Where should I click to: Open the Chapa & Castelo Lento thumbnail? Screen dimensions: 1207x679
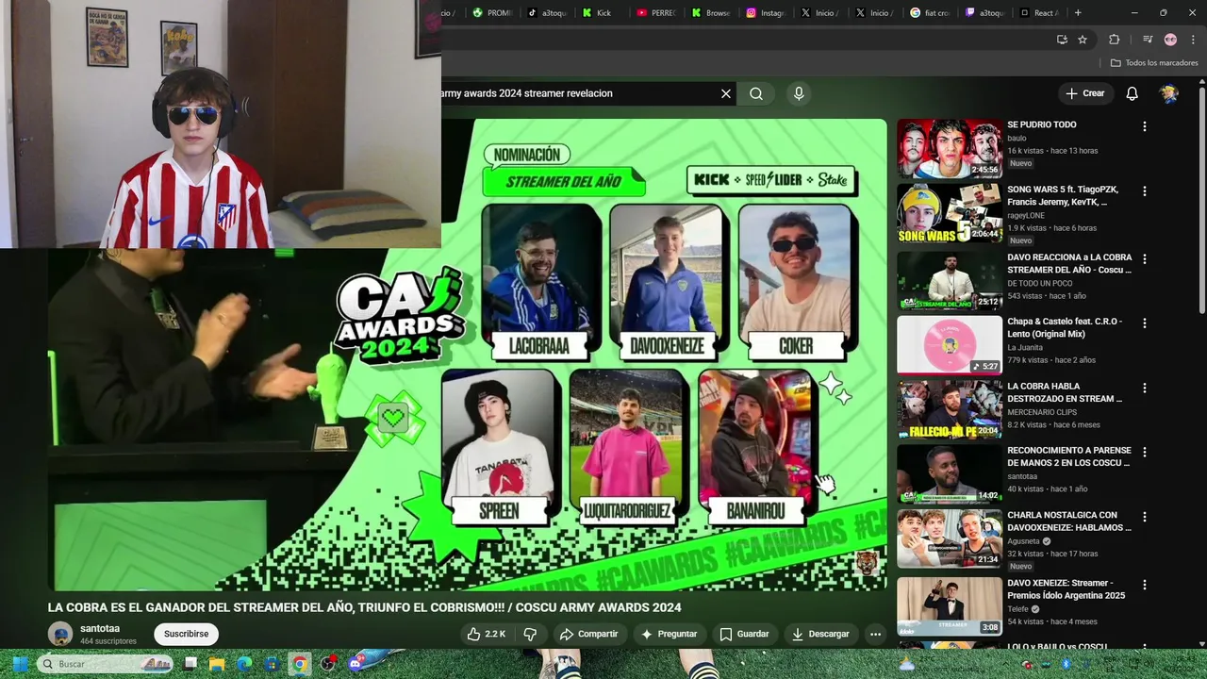click(950, 345)
